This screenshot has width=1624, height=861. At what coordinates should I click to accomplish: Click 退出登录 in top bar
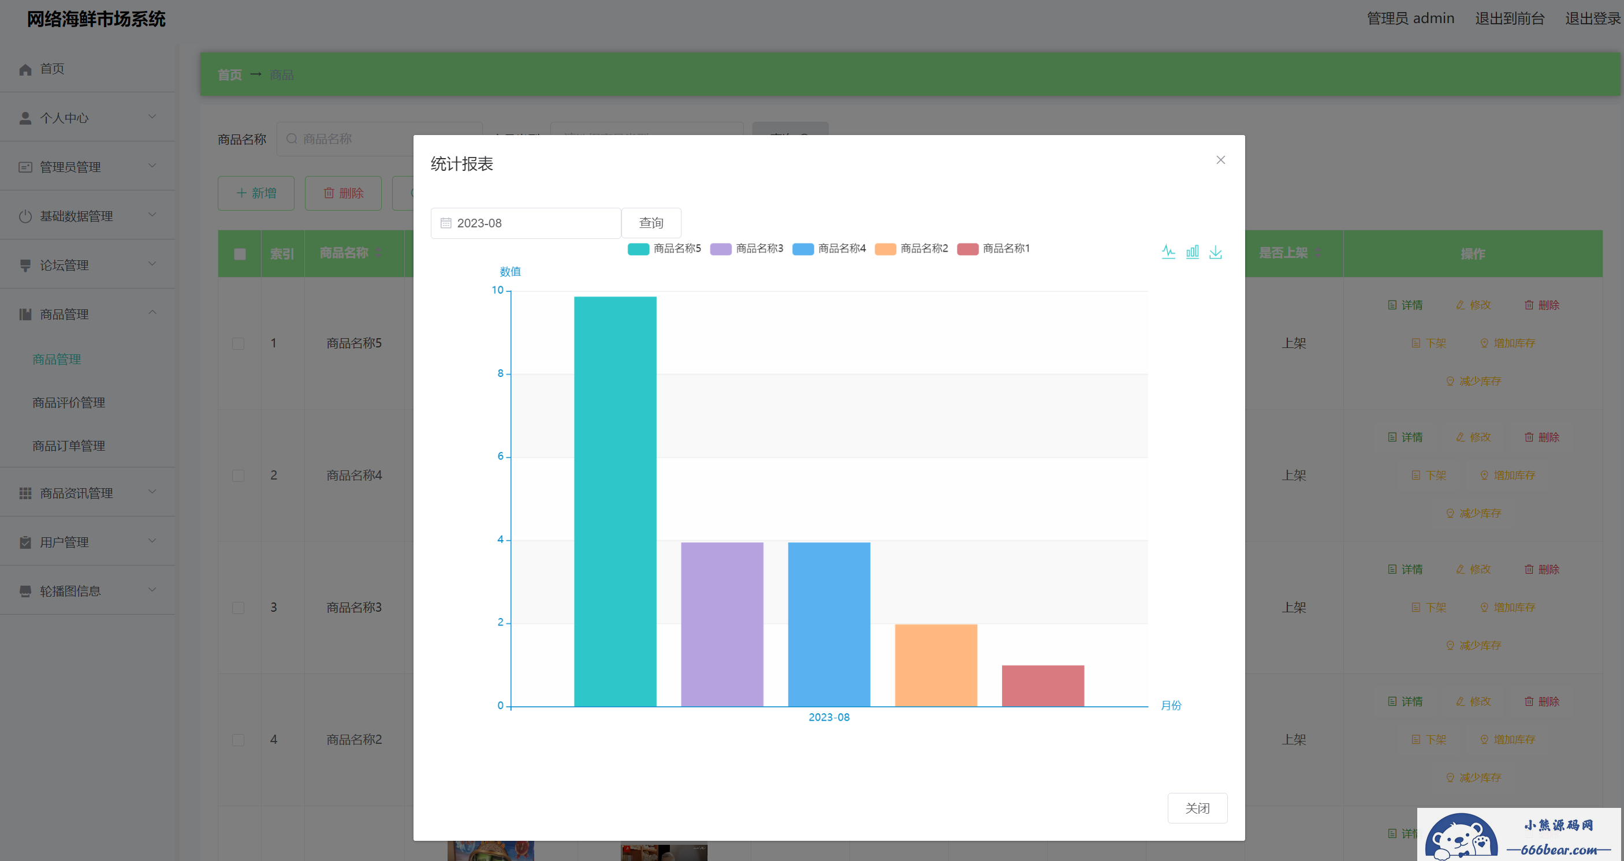[1592, 19]
